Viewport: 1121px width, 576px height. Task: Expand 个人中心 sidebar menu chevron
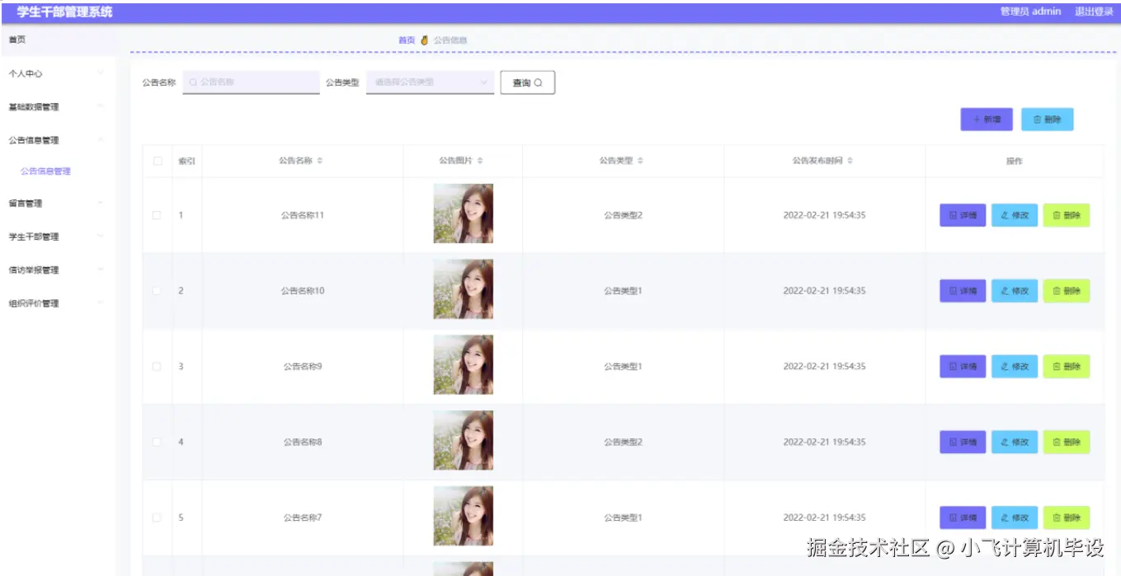101,73
